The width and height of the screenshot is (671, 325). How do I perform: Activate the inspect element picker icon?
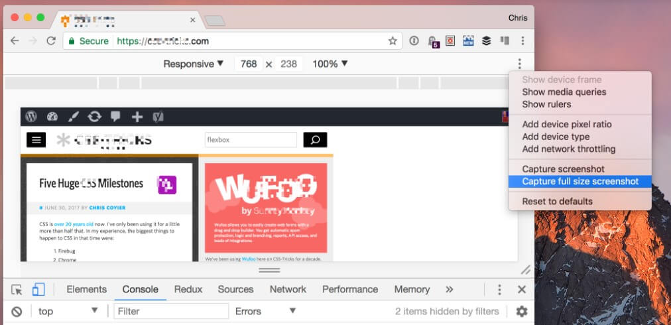point(17,290)
